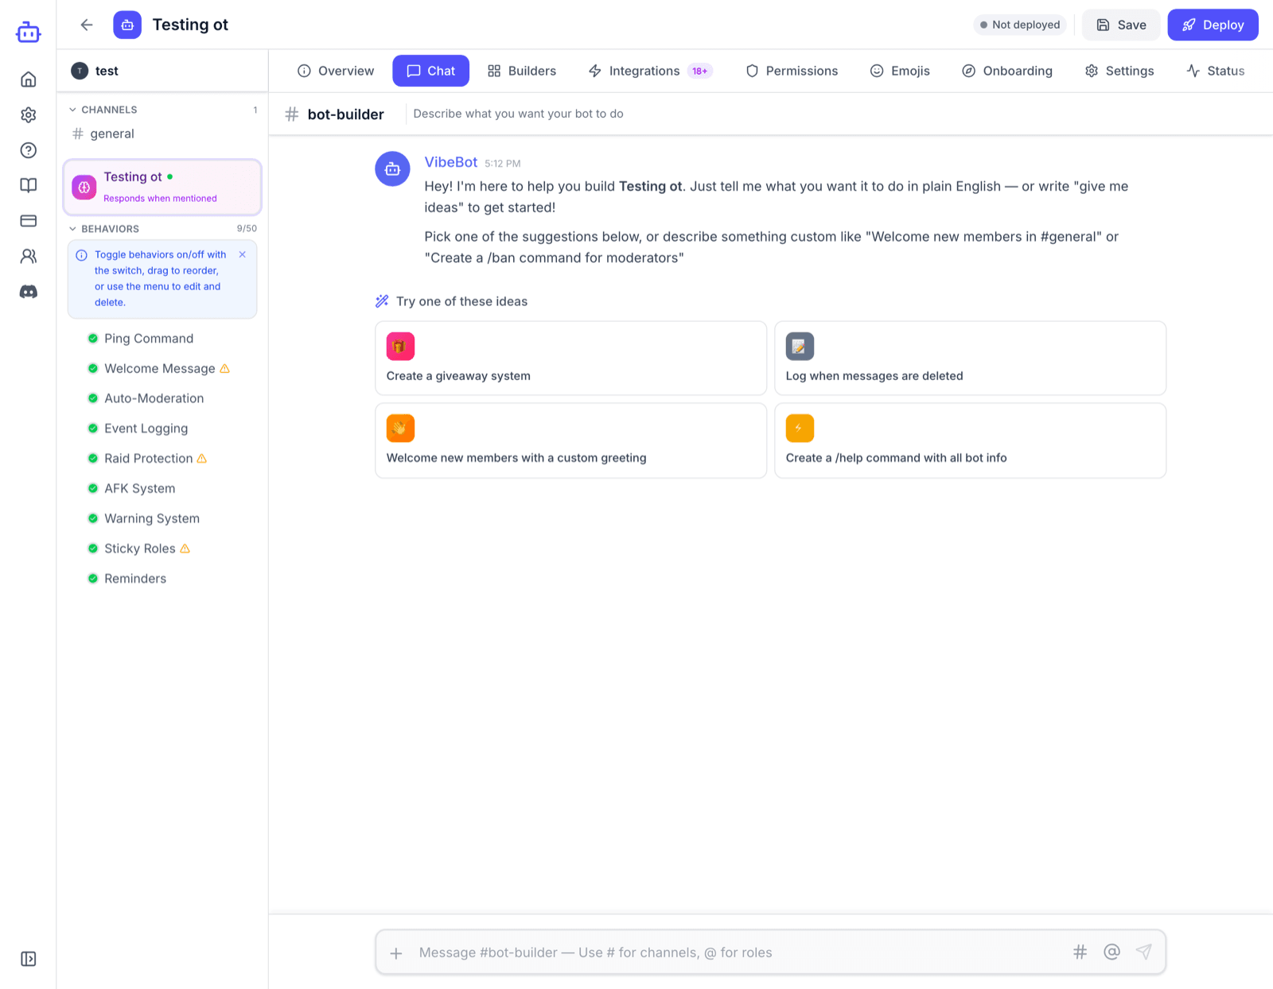Open the Status tab
The height and width of the screenshot is (989, 1273).
pyautogui.click(x=1215, y=71)
